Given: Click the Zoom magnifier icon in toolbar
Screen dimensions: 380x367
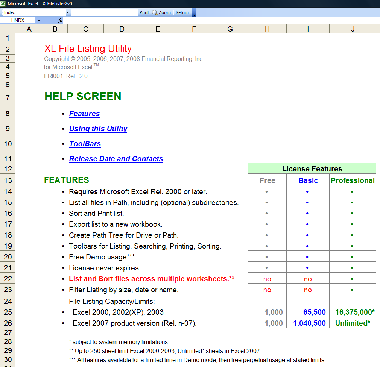Looking at the screenshot, I should (155, 12).
